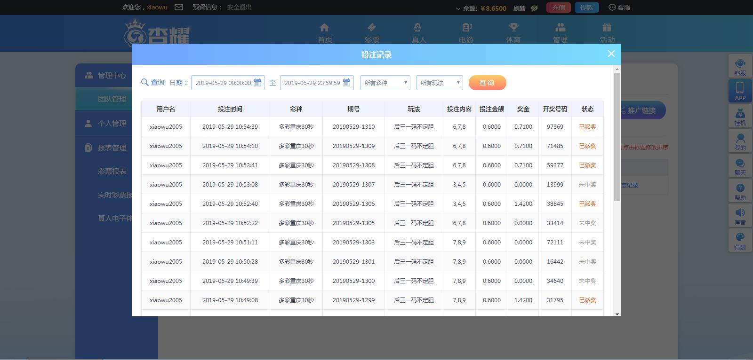Click the end date input 23:59:59
Image resolution: width=753 pixels, height=360 pixels.
pyautogui.click(x=317, y=83)
